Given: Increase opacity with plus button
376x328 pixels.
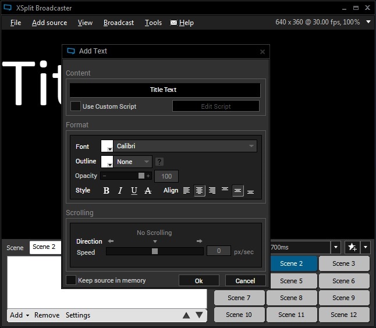Looking at the screenshot, I should click(148, 176).
